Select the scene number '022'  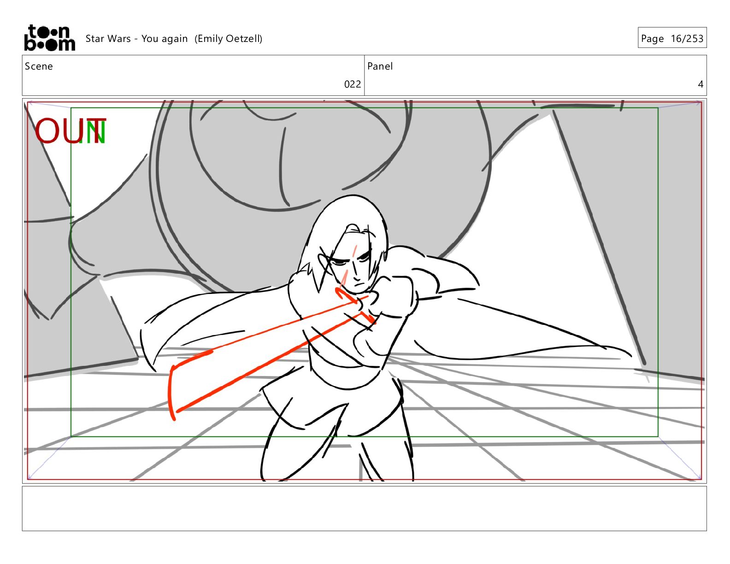coord(353,84)
